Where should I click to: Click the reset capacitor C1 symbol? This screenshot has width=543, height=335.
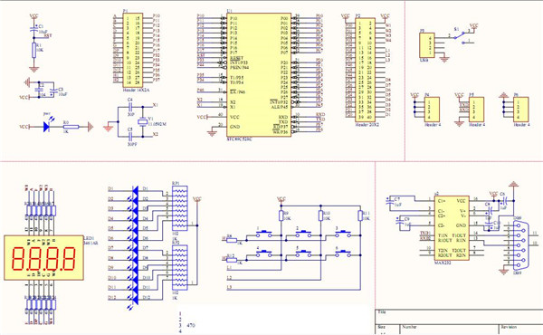33,30
